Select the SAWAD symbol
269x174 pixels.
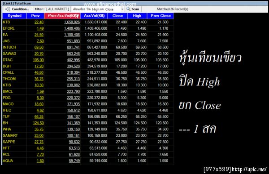(9, 54)
